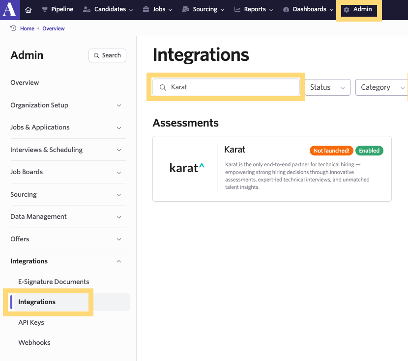The width and height of the screenshot is (408, 361).
Task: Click the Not launched! badge
Action: (331, 151)
